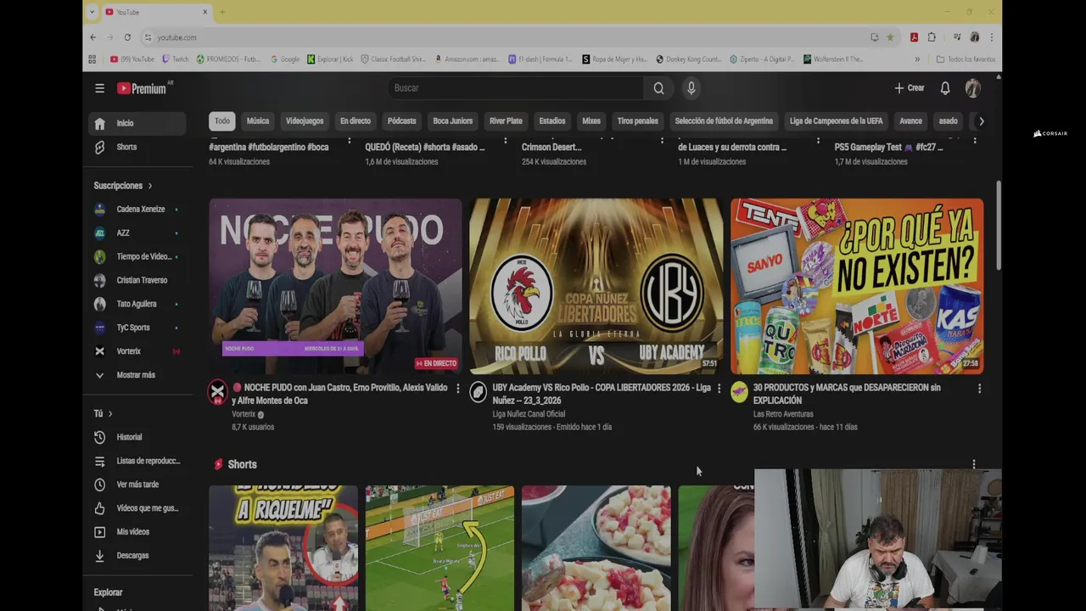Select the Tiros penales filter chip
This screenshot has height=611, width=1086.
[x=637, y=121]
